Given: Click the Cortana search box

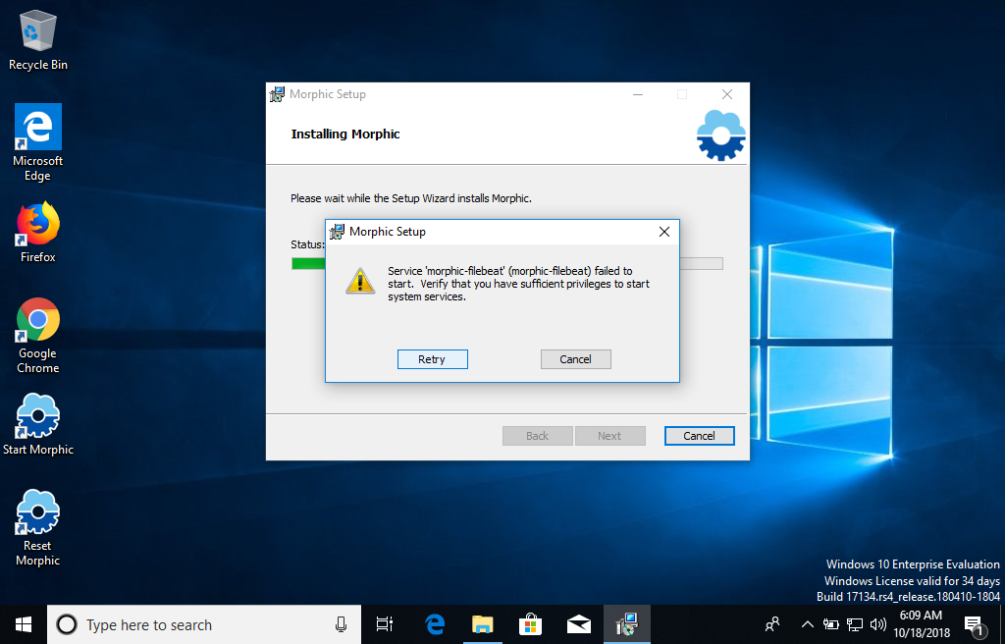Looking at the screenshot, I should 204,624.
